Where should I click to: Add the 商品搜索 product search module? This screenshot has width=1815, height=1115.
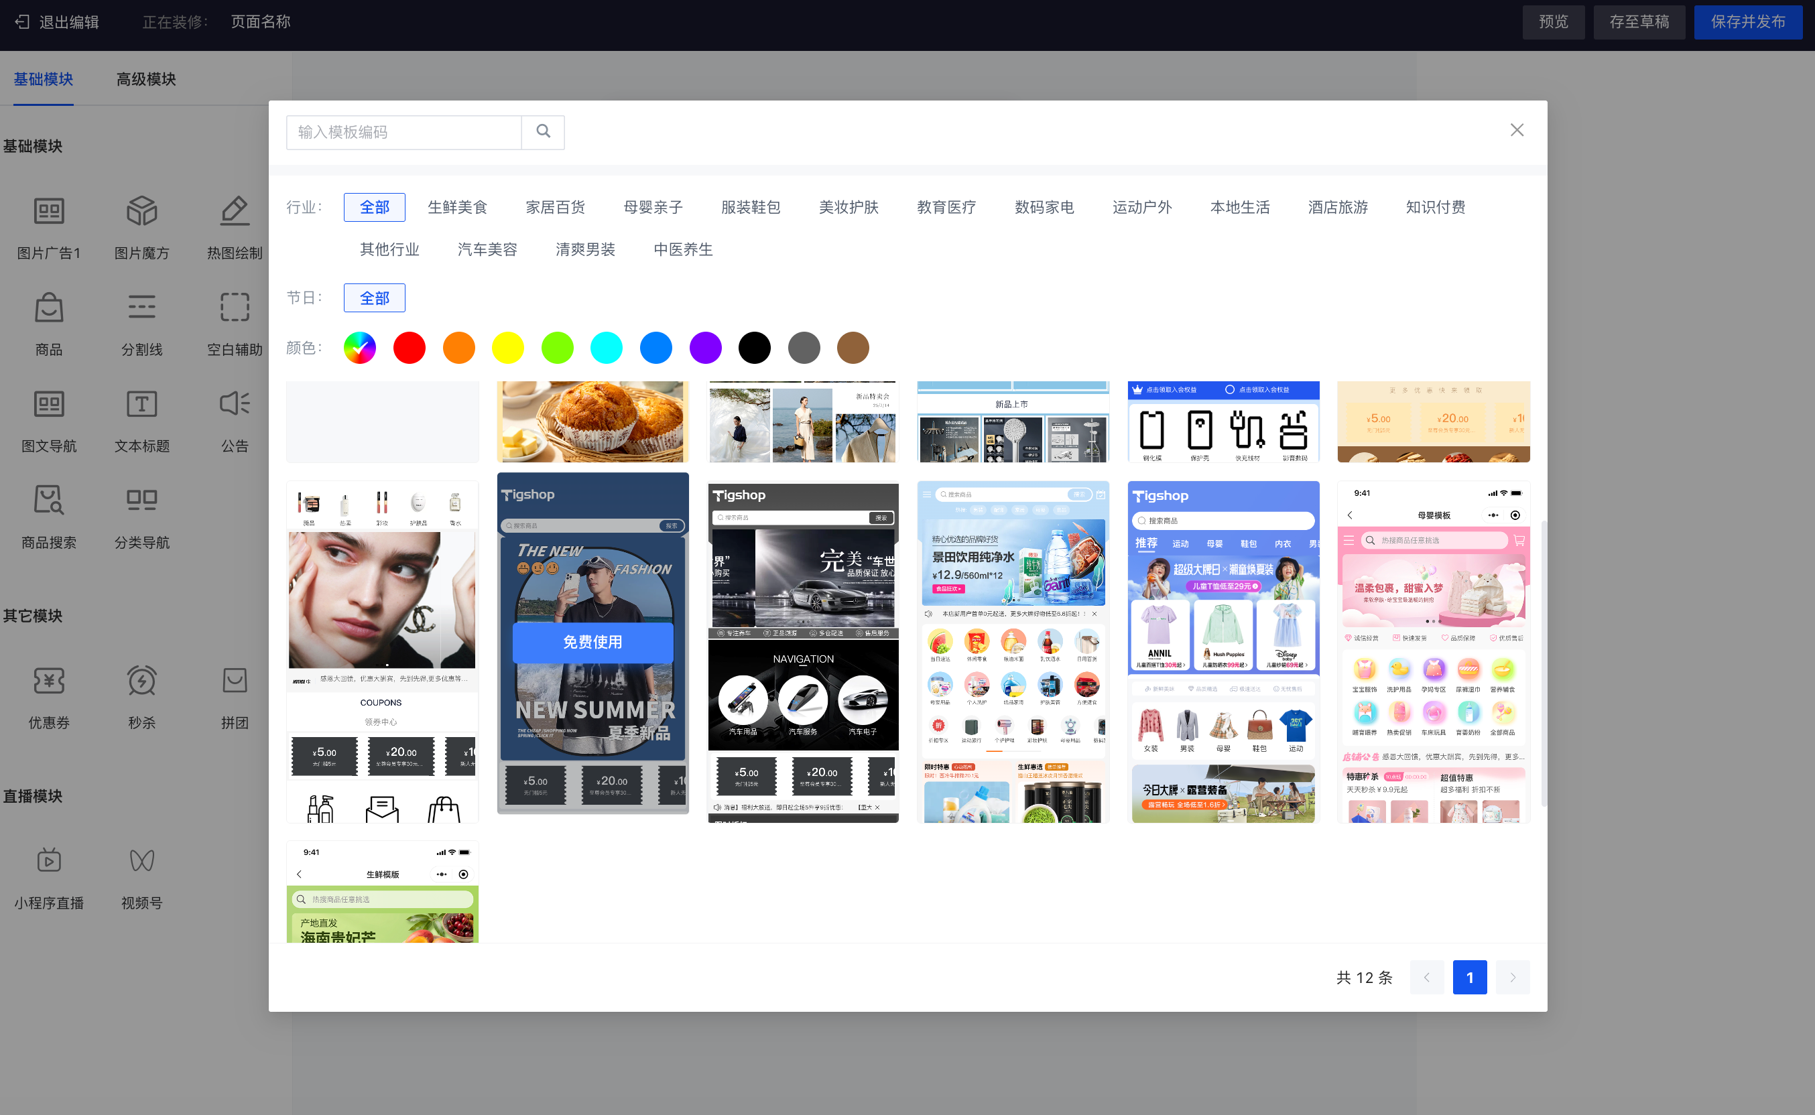[x=49, y=501]
